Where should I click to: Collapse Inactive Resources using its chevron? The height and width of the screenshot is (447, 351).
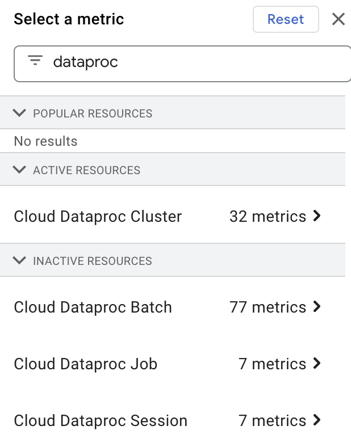click(x=20, y=261)
